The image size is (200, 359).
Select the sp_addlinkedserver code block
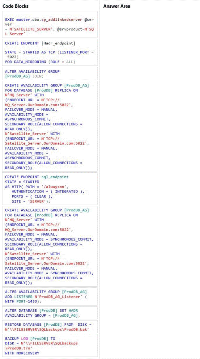[50, 24]
